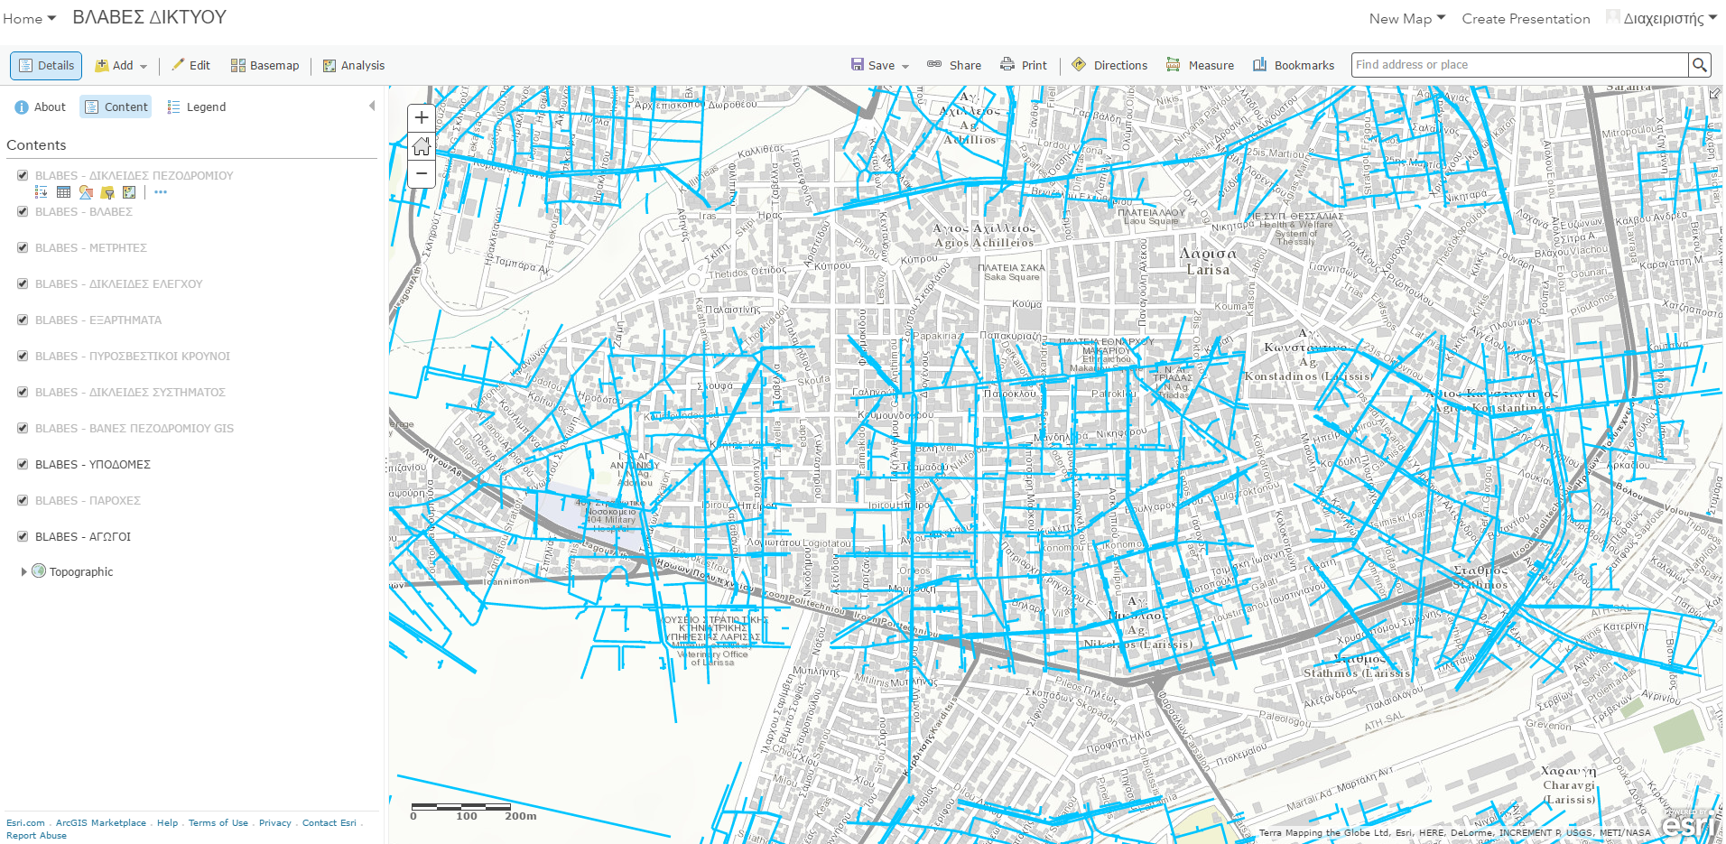
Task: Open the Share dialog
Action: click(x=954, y=65)
